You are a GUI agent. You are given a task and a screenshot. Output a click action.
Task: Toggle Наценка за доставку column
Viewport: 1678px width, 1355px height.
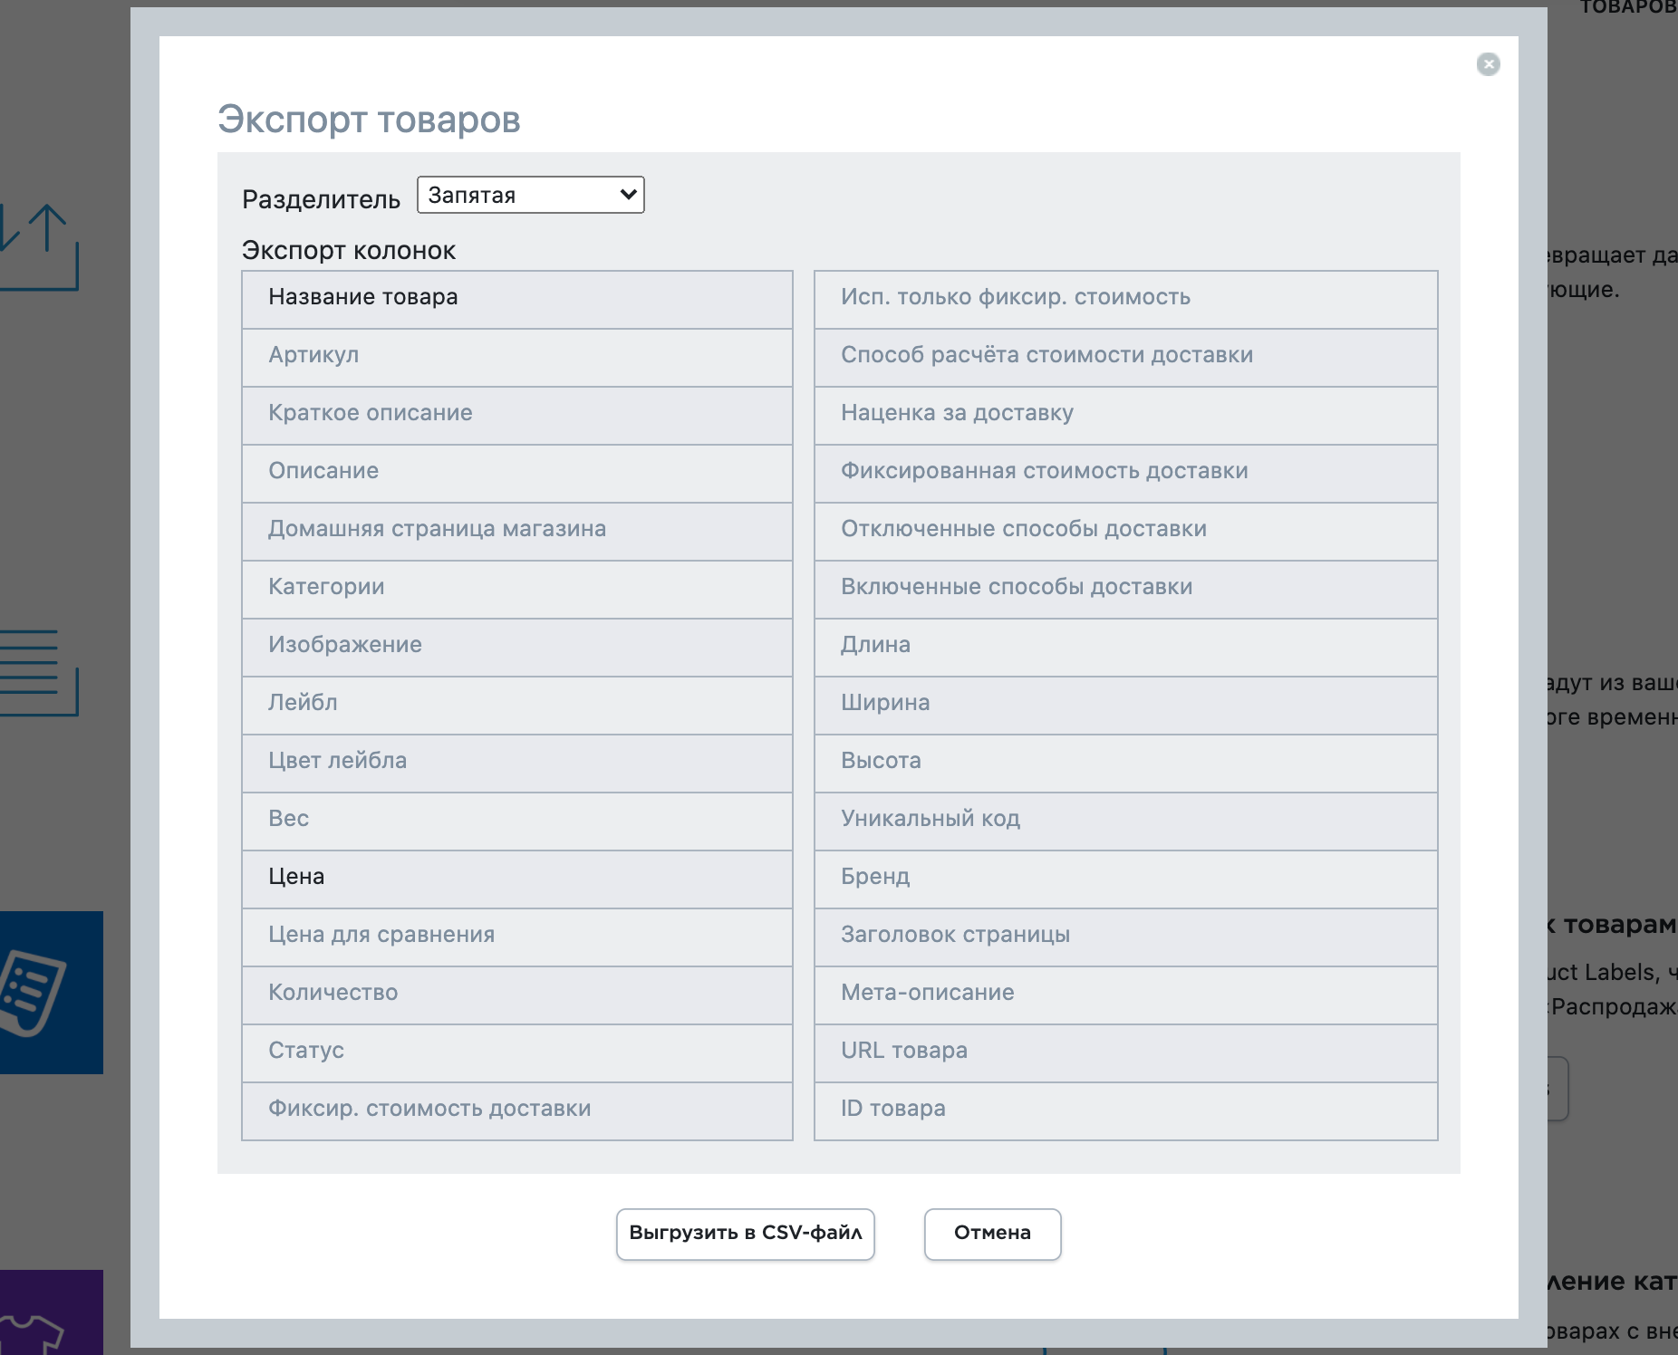1125,415
